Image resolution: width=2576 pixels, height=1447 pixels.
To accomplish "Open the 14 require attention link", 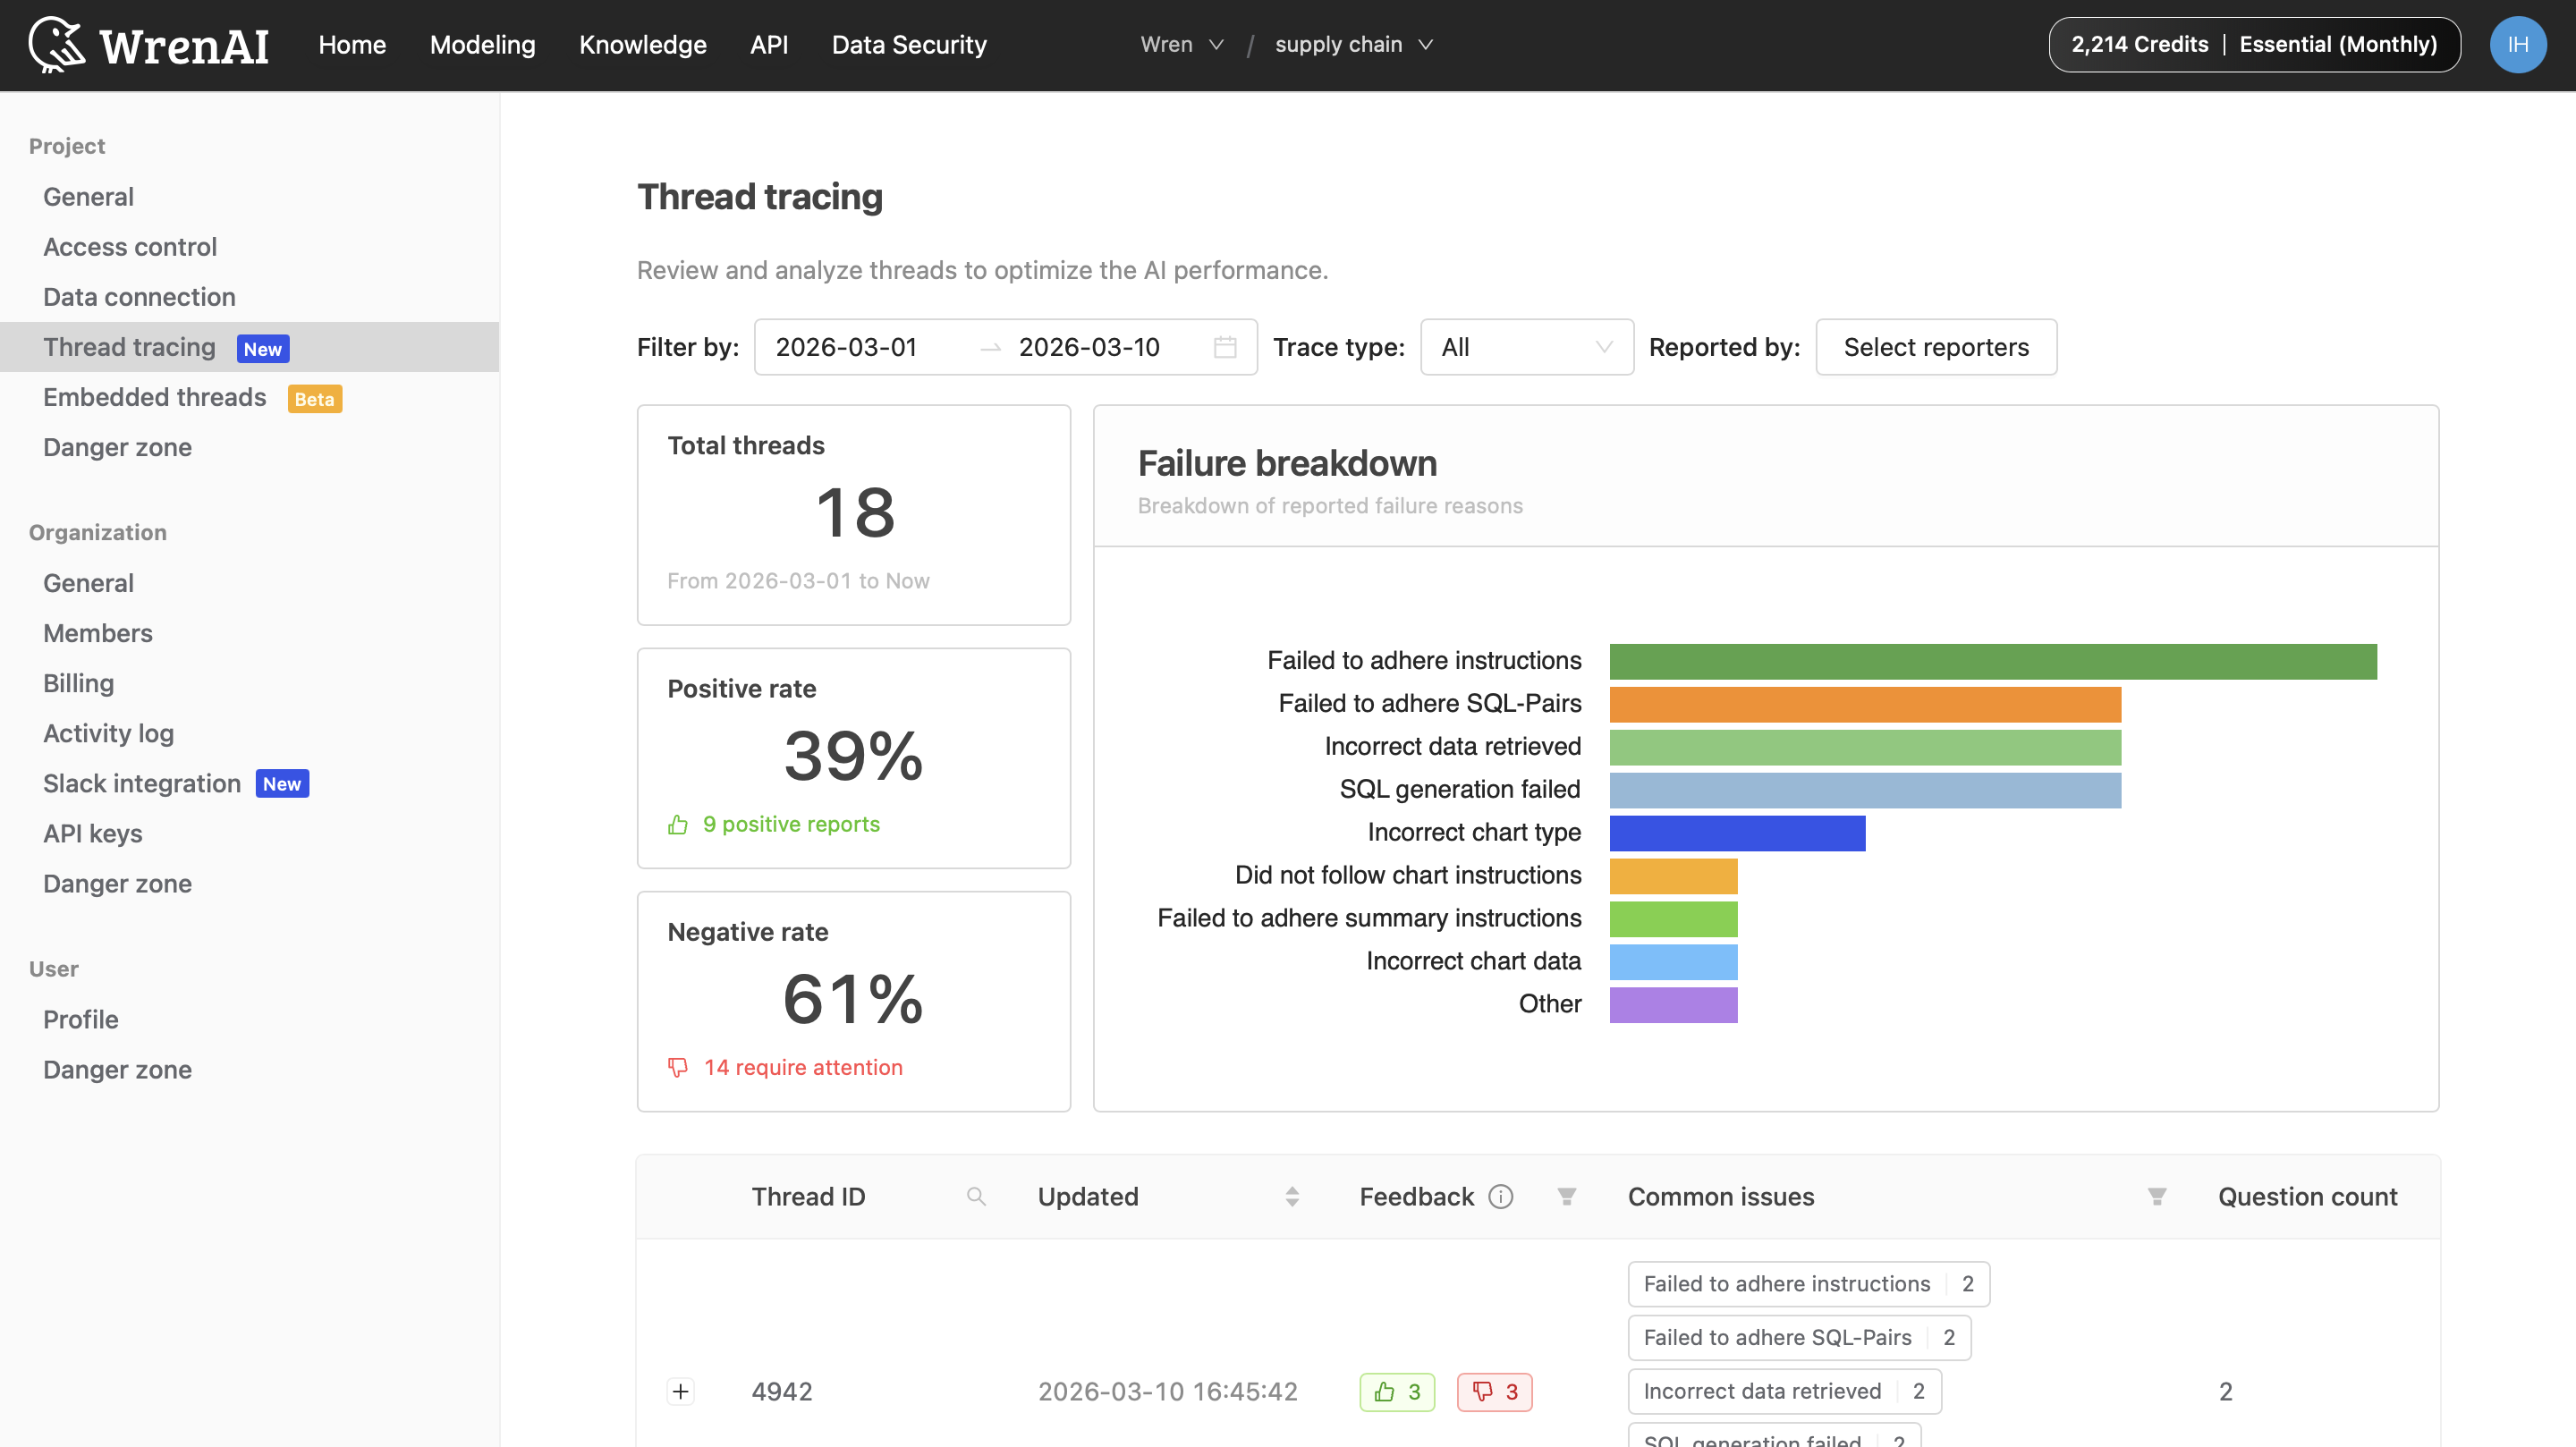I will [x=803, y=1066].
